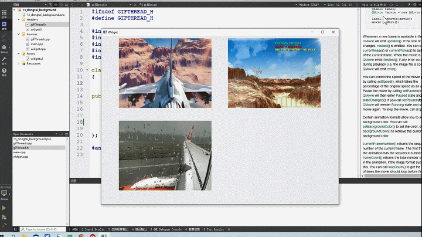Switch to Edit mode in the sidebar
The image size is (422, 237).
[x=4, y=26]
